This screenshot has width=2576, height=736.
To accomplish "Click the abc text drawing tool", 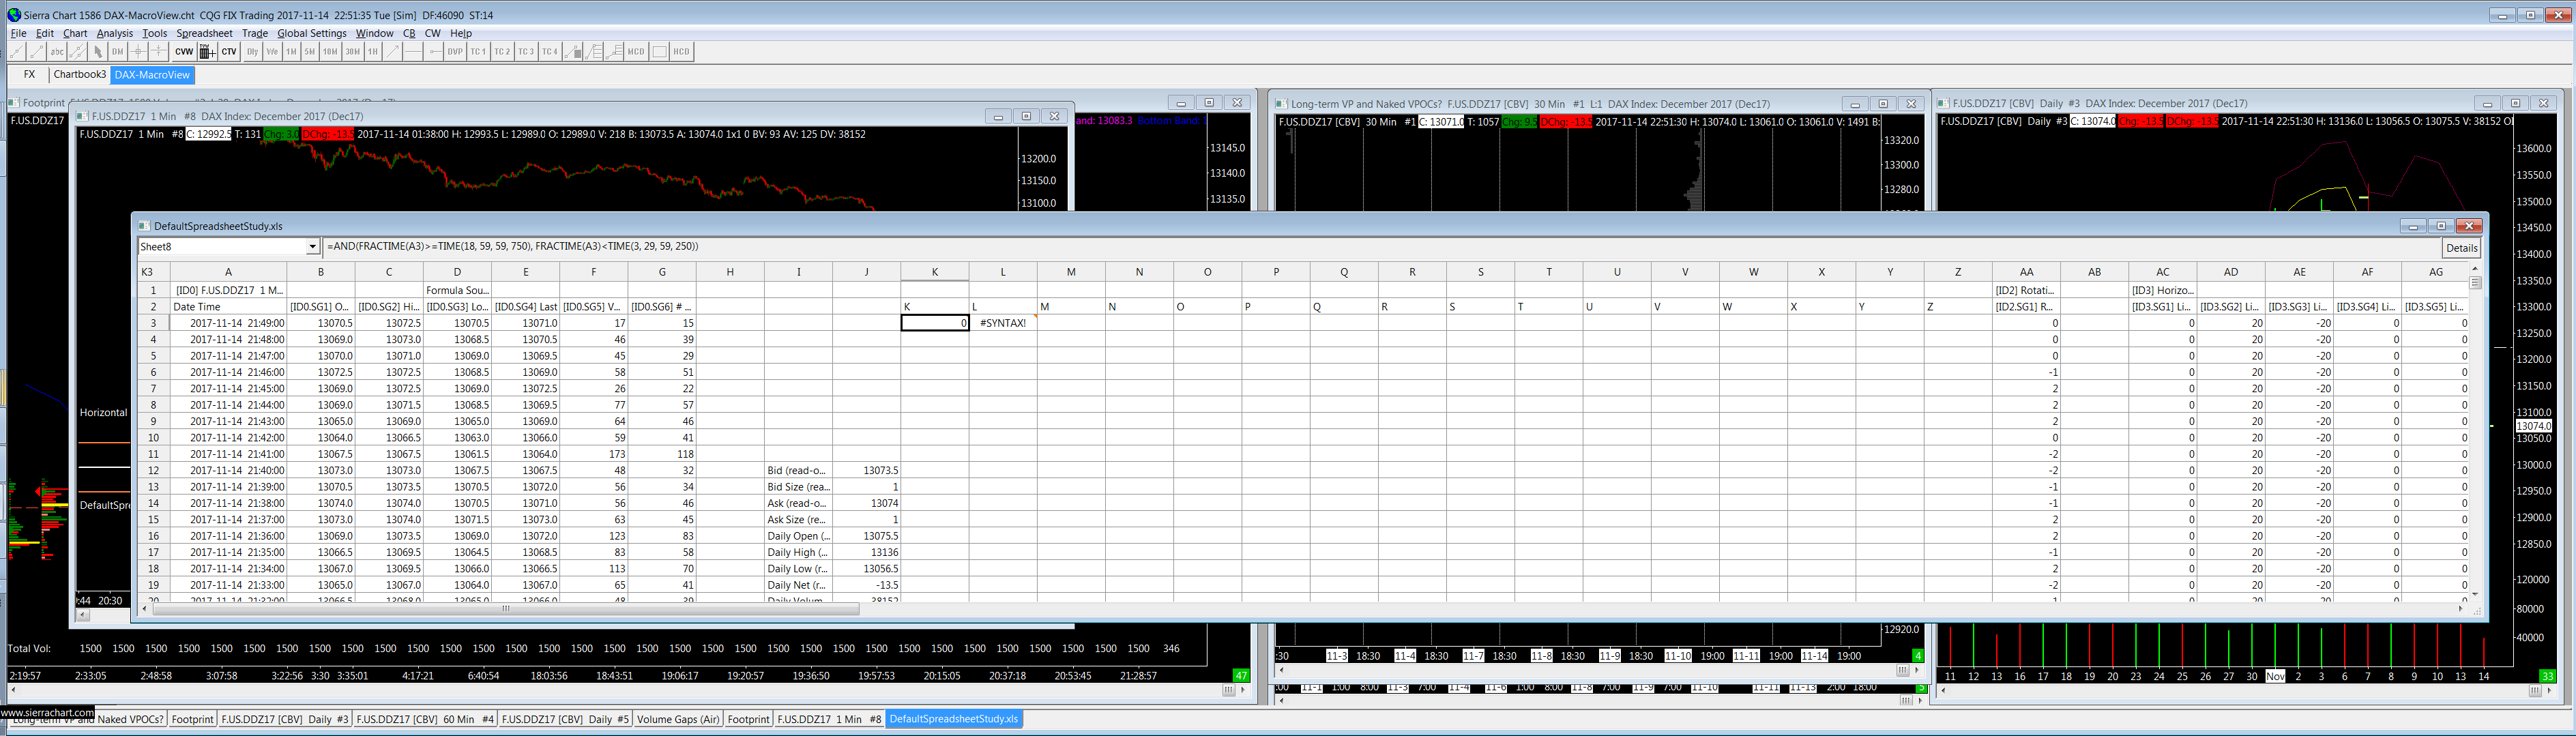I will pos(58,52).
